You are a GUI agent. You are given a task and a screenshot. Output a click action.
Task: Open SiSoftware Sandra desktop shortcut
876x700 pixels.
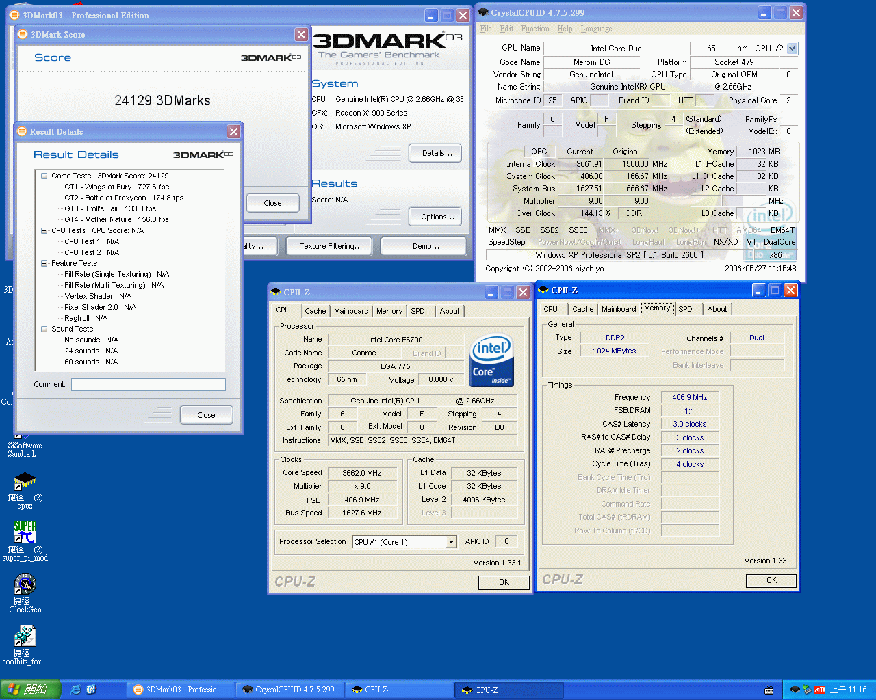(25, 443)
